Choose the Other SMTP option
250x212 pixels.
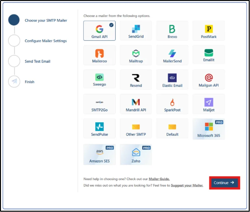pyautogui.click(x=136, y=128)
